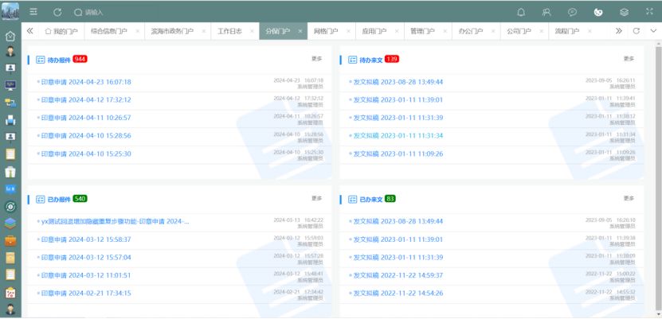Click the notification bell icon
662x319 pixels.
(x=521, y=12)
